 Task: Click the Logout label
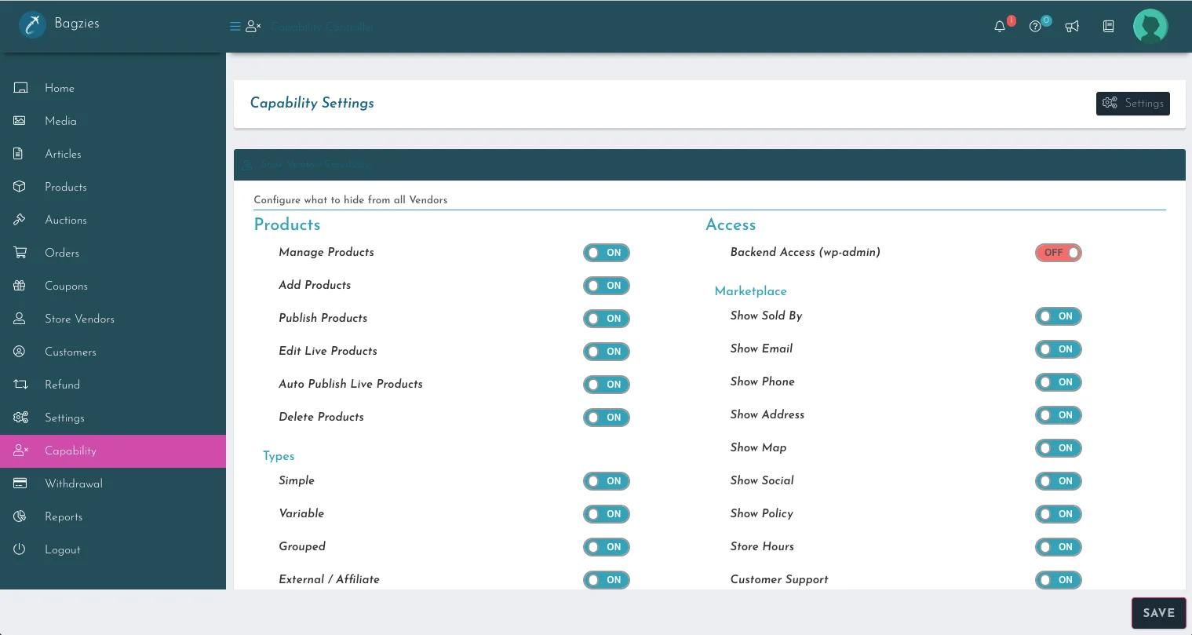point(63,549)
